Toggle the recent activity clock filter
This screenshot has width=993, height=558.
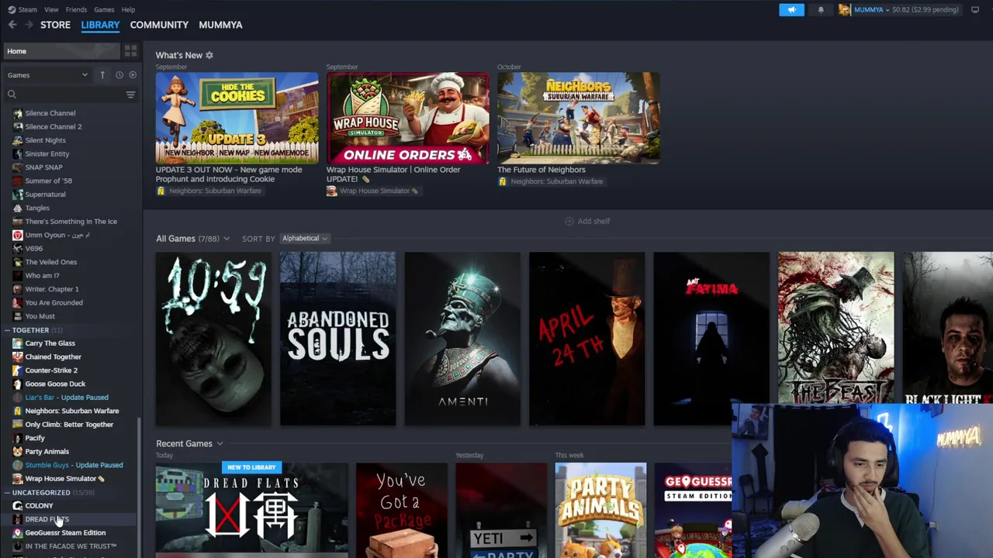pos(119,75)
